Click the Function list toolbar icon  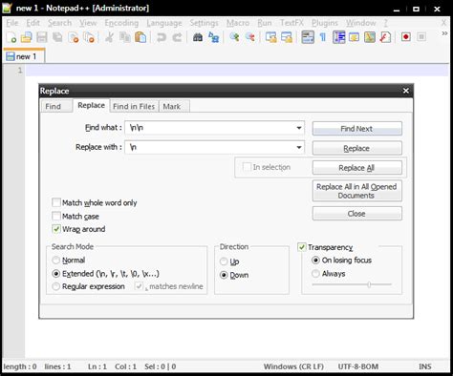(385, 37)
